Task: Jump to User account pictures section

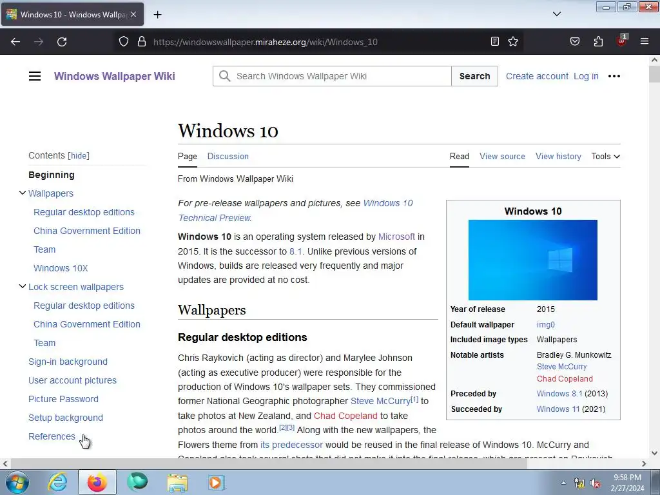Action: point(72,380)
